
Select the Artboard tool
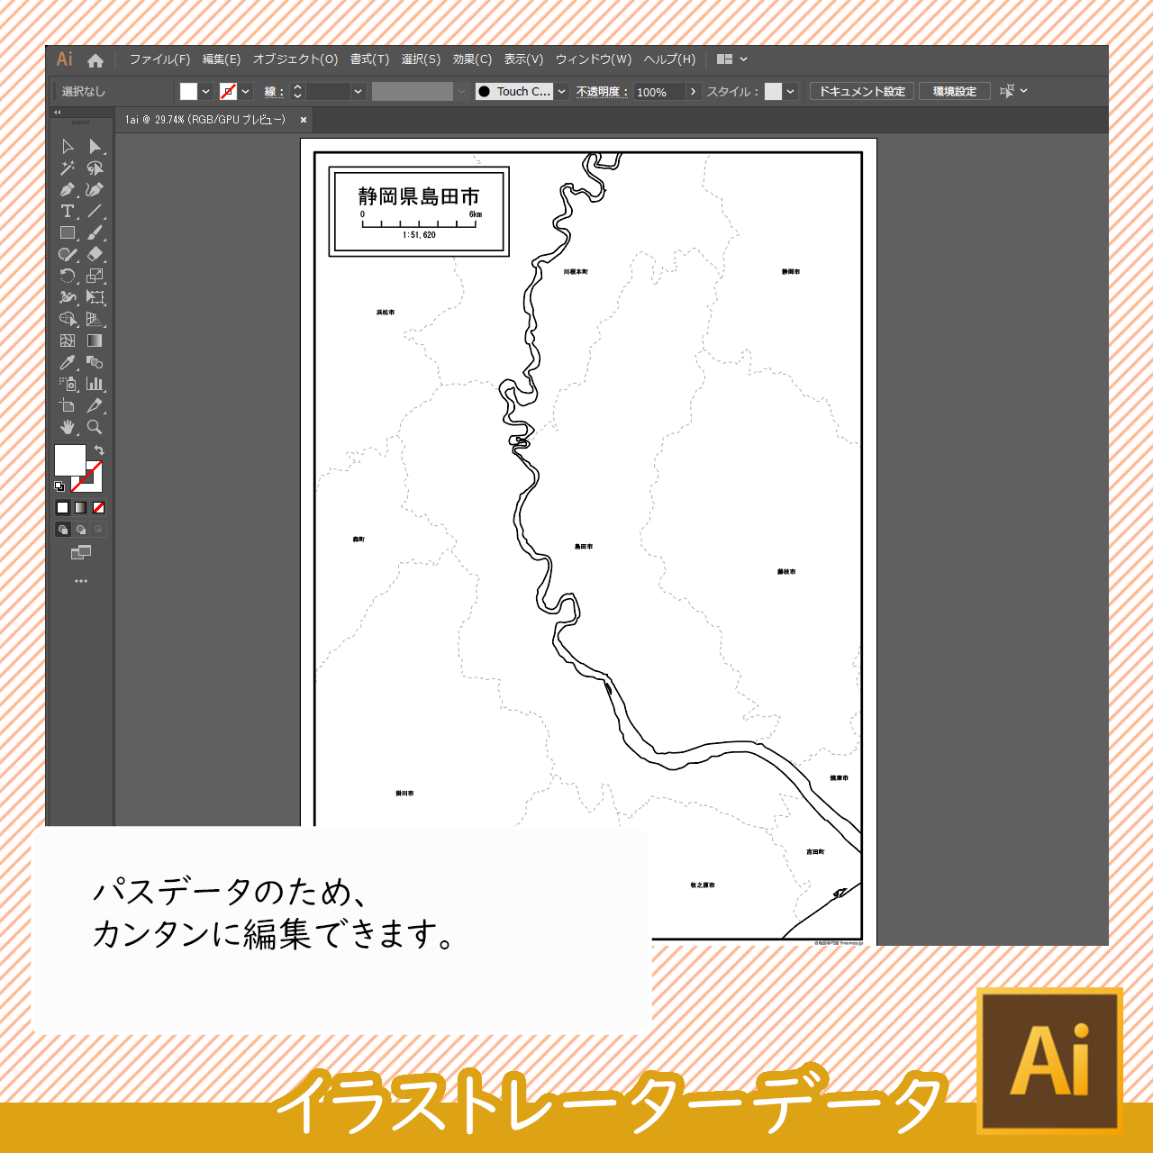(x=68, y=405)
